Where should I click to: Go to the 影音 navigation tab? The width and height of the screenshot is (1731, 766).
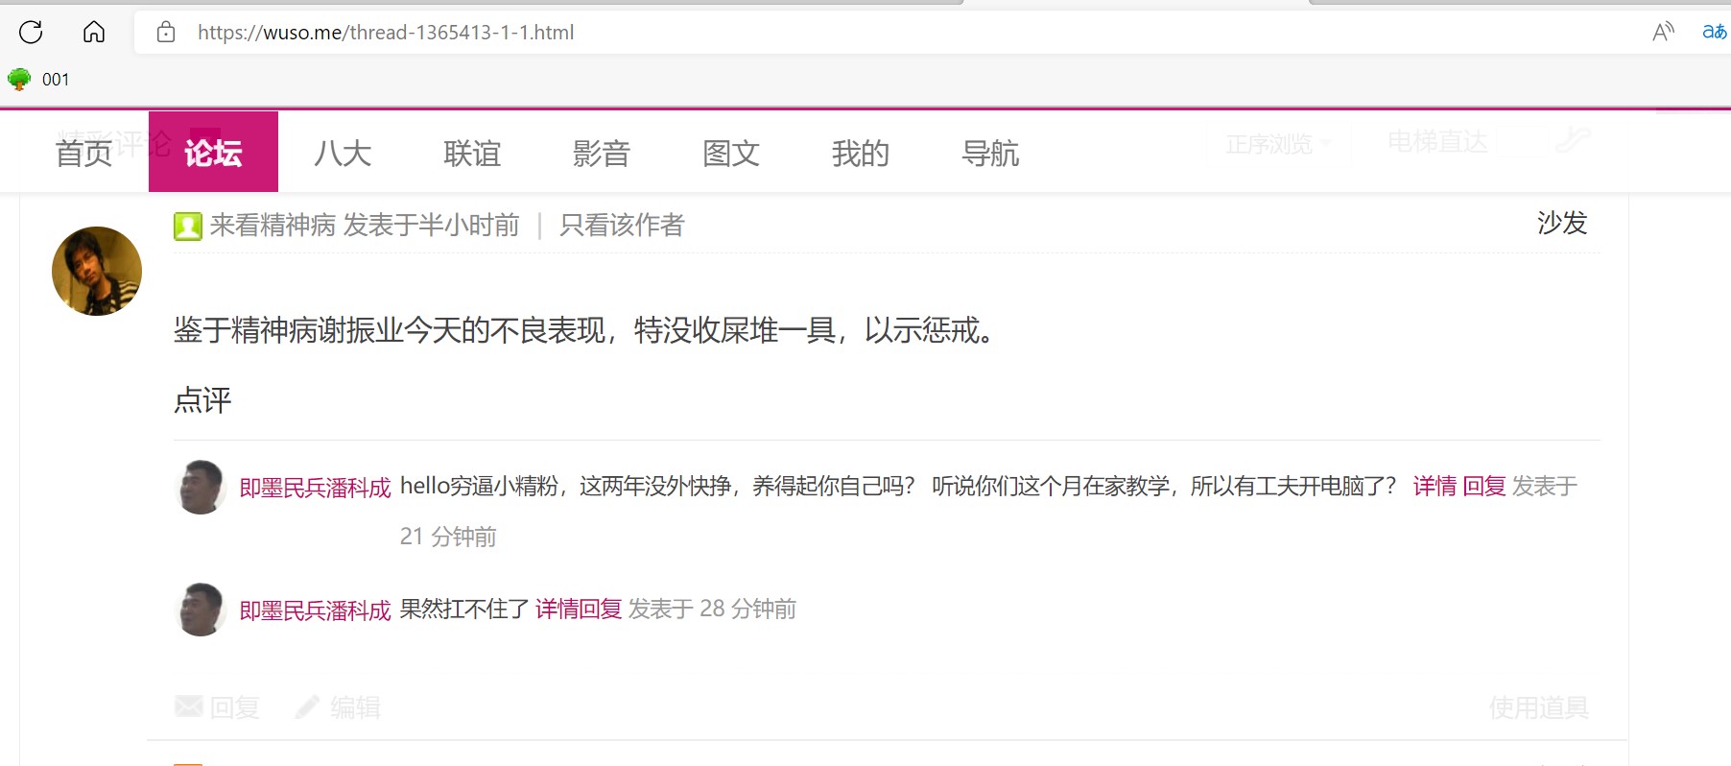[x=602, y=154]
